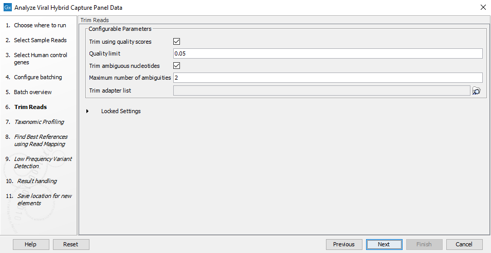This screenshot has height=253, width=491.
Task: Select the Taxonomic Profiling step
Action: pyautogui.click(x=39, y=122)
